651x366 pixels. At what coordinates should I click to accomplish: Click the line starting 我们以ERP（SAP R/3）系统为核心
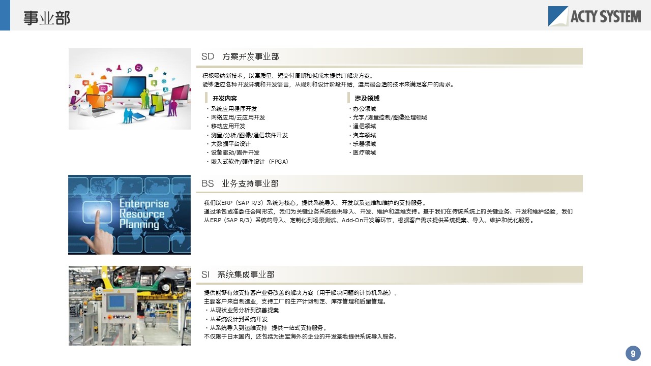click(315, 203)
